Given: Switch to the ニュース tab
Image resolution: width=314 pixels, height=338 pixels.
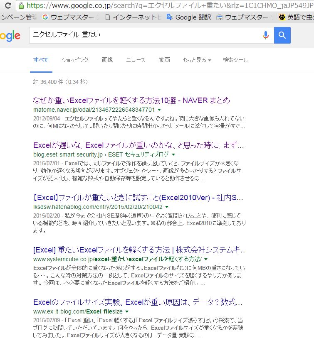Looking at the screenshot, I should (136, 60).
